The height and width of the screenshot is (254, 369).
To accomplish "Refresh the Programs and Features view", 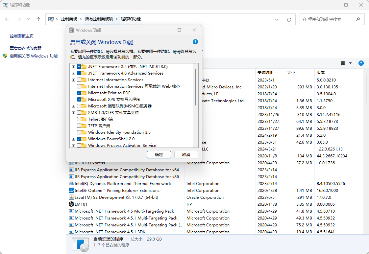I will coord(289,19).
